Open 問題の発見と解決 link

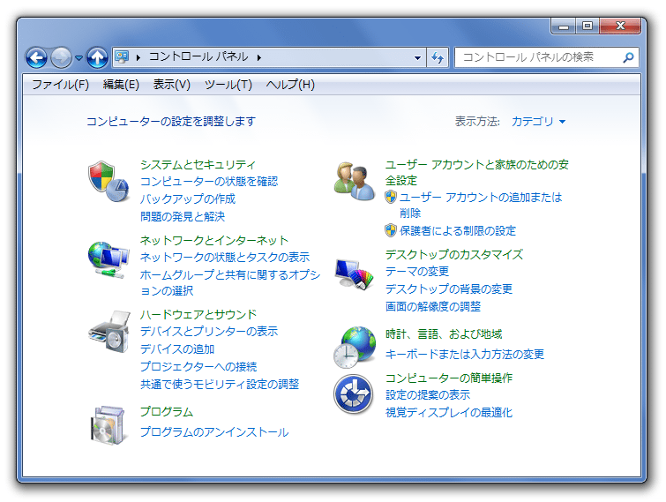click(183, 217)
